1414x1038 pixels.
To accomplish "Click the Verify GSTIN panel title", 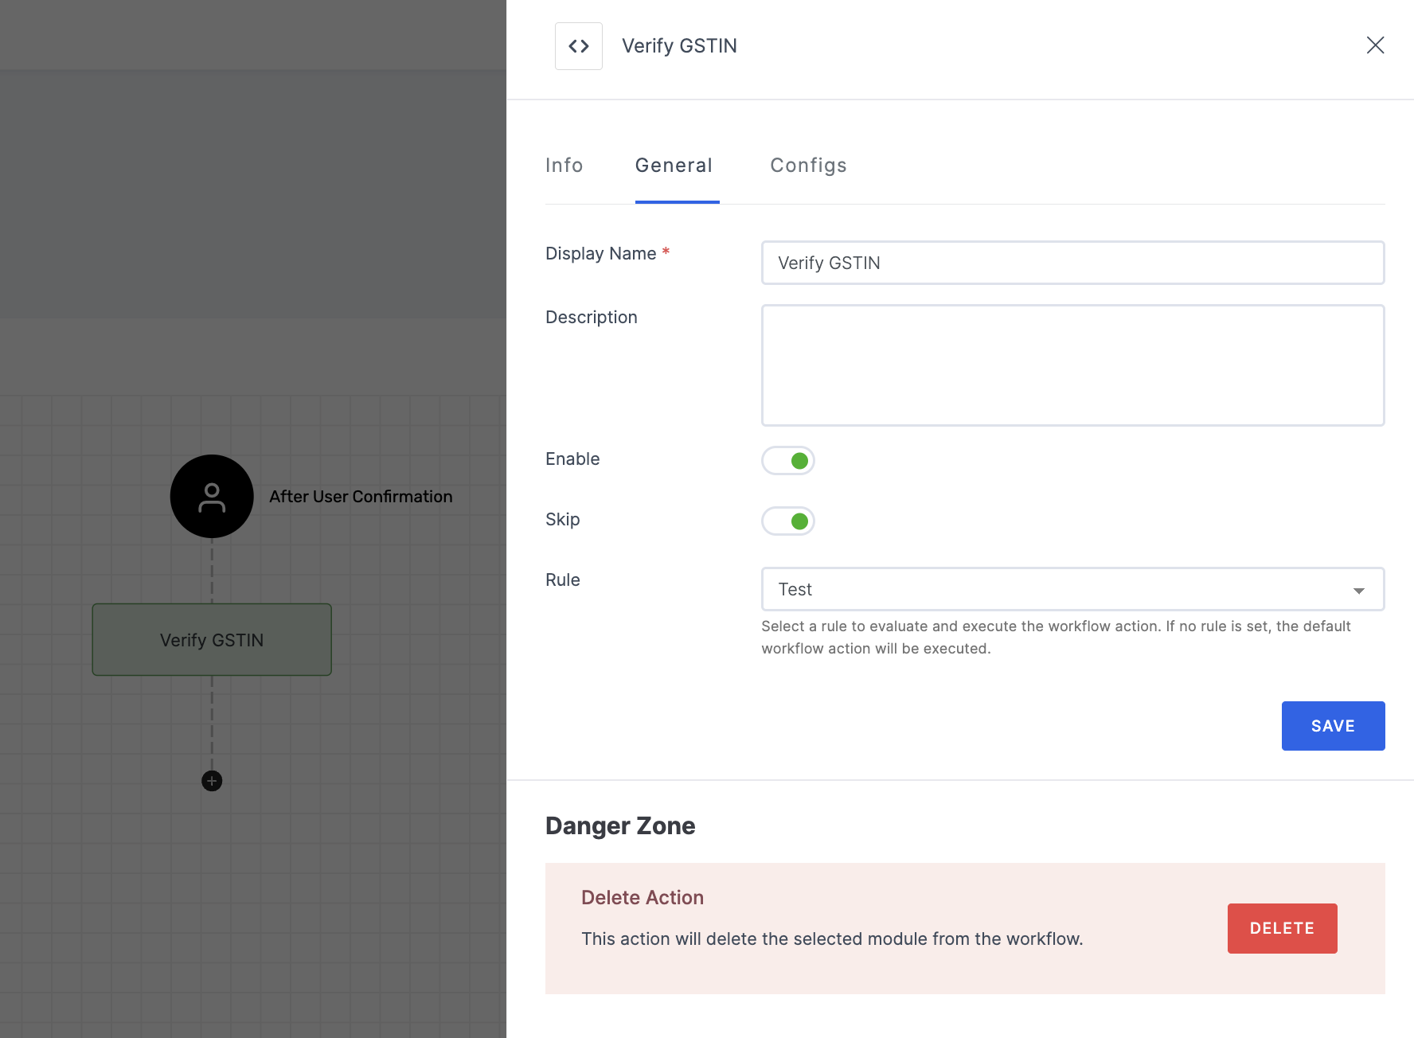I will point(679,46).
